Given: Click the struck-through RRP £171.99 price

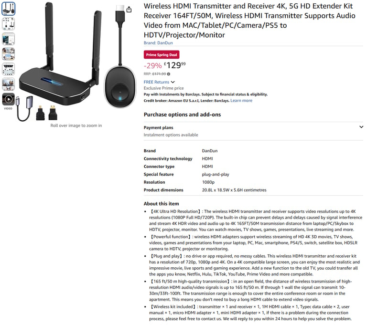Looking at the screenshot, I should pyautogui.click(x=159, y=74).
